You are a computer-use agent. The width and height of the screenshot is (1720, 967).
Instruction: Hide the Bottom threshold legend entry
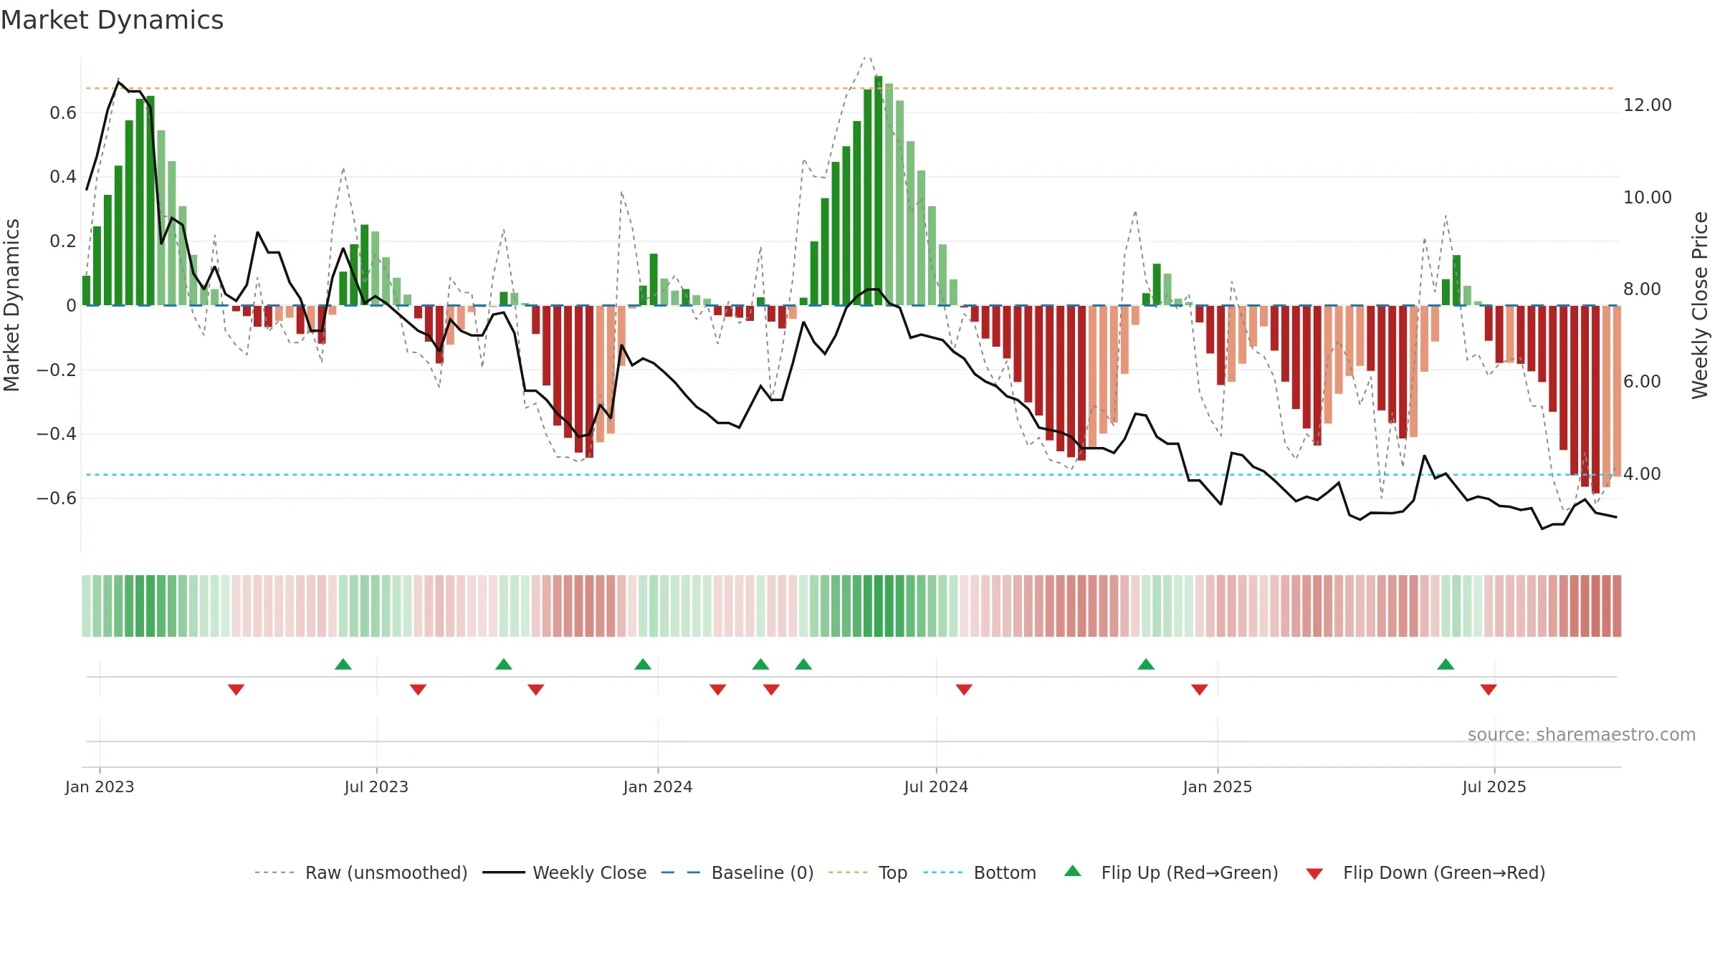pos(980,873)
